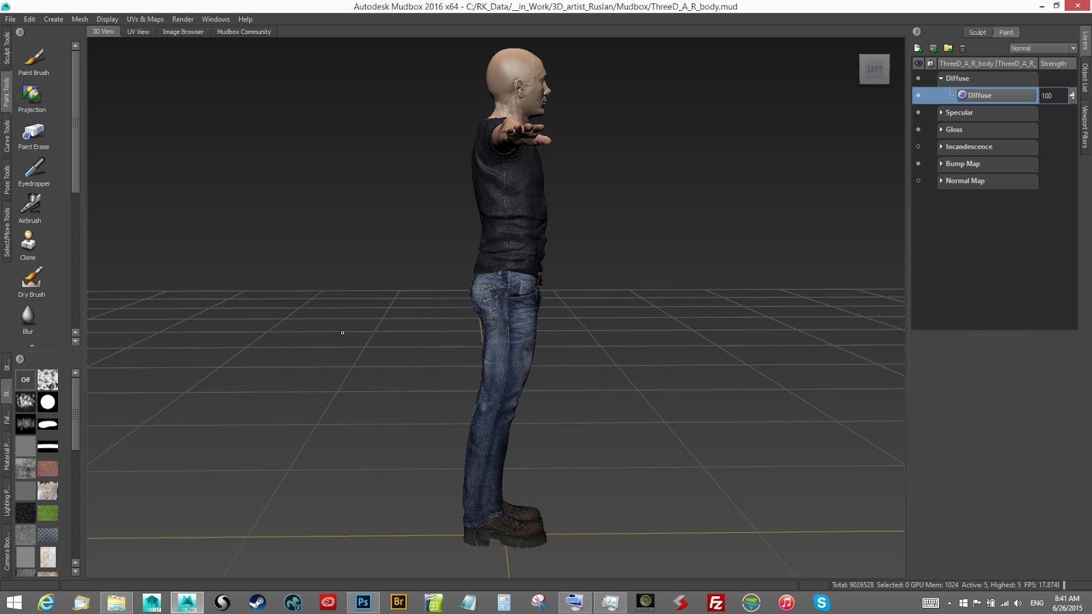
Task: Open the Normal blend mode dropdown
Action: click(x=1043, y=48)
